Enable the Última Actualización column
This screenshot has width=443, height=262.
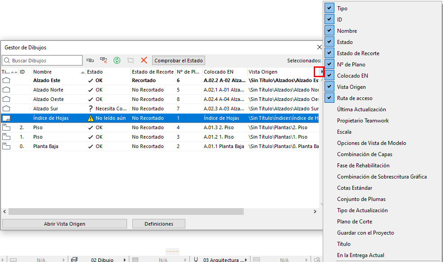361,109
